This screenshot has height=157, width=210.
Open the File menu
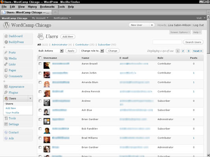click(4, 7)
